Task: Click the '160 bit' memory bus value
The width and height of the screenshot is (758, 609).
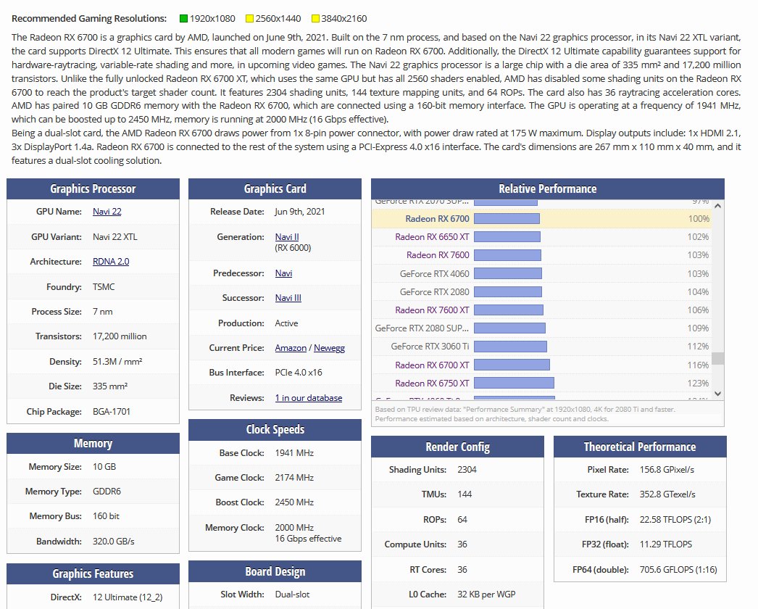Action: (x=106, y=516)
